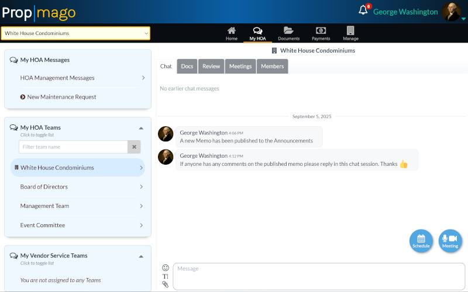This screenshot has height=292, width=468.
Task: Open the White House Condominiums dropdown
Action: (75, 33)
